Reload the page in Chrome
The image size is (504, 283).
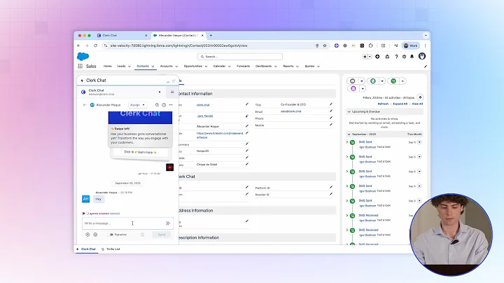coord(95,46)
